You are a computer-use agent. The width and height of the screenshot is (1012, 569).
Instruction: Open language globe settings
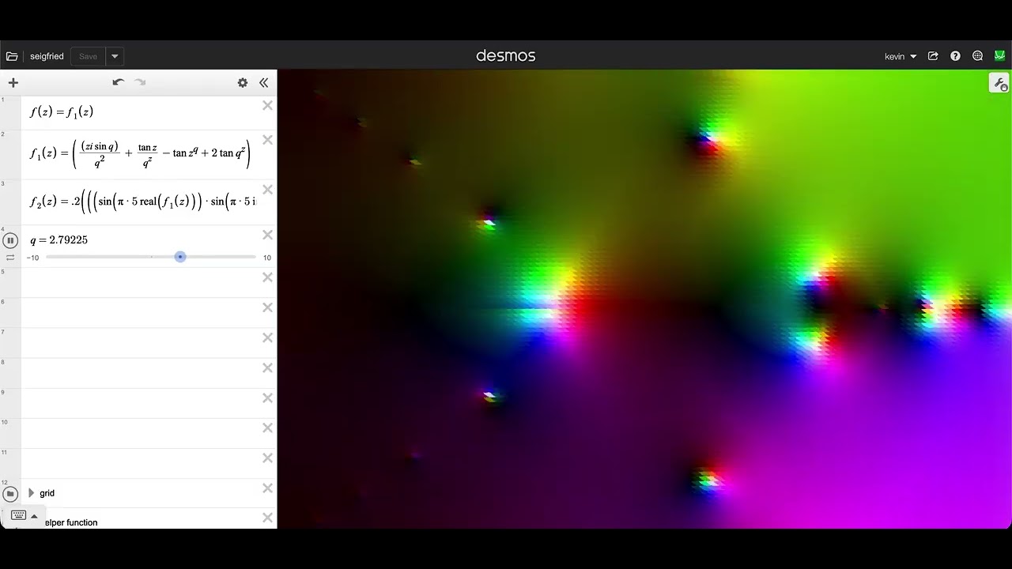coord(977,56)
